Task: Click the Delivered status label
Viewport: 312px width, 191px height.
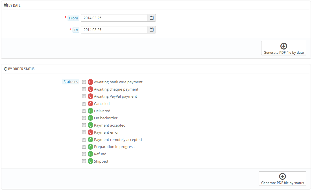Action: pos(102,111)
